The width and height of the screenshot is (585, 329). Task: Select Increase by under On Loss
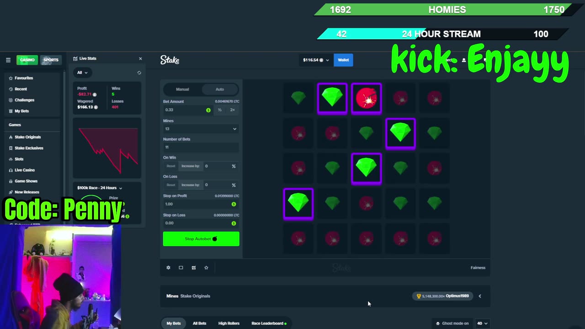[x=191, y=185]
